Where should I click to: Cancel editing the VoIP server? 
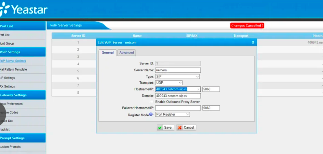tap(186, 127)
